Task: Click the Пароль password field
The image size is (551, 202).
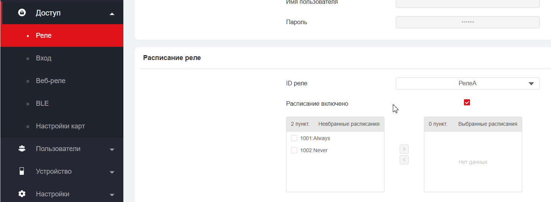Action: (x=467, y=22)
